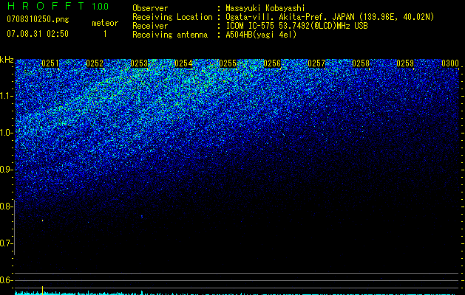Click the antenna value A504HB(yagi 4el)

click(261, 35)
